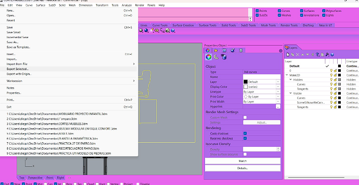359x185 pixels.
Task: Click the blue rendered sphere icon in toolbar
Action: (x=146, y=30)
